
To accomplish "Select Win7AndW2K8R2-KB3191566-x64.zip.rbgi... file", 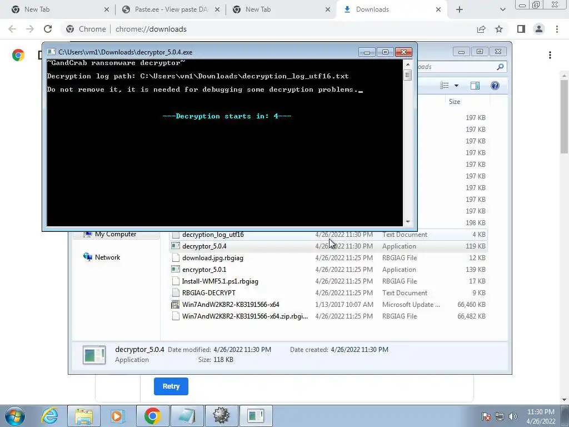I will tap(328, 316).
